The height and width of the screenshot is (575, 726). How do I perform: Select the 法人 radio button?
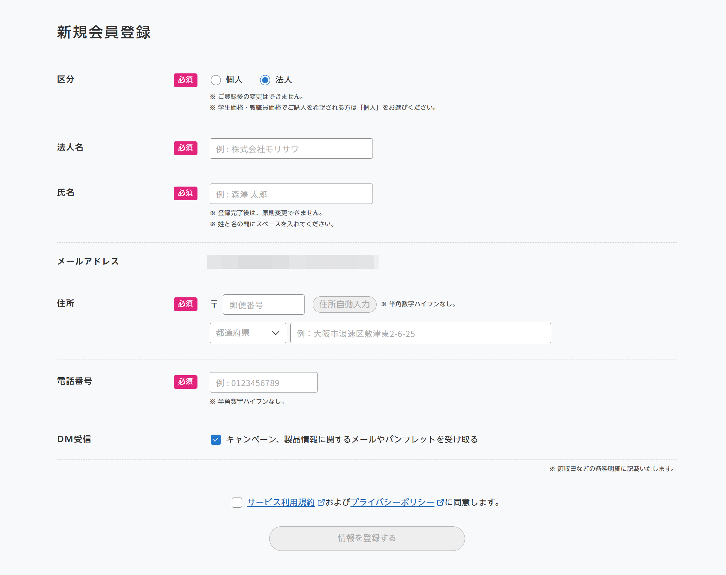[x=265, y=80]
